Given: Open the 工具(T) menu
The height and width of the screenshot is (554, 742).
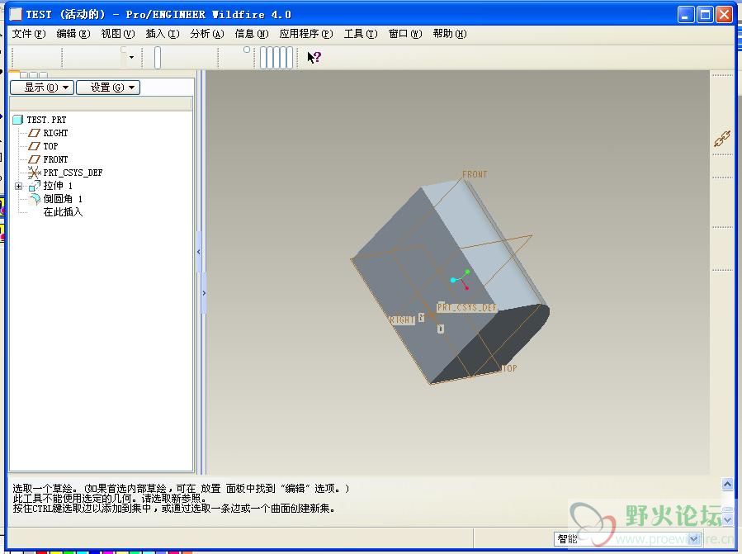Looking at the screenshot, I should pyautogui.click(x=361, y=34).
